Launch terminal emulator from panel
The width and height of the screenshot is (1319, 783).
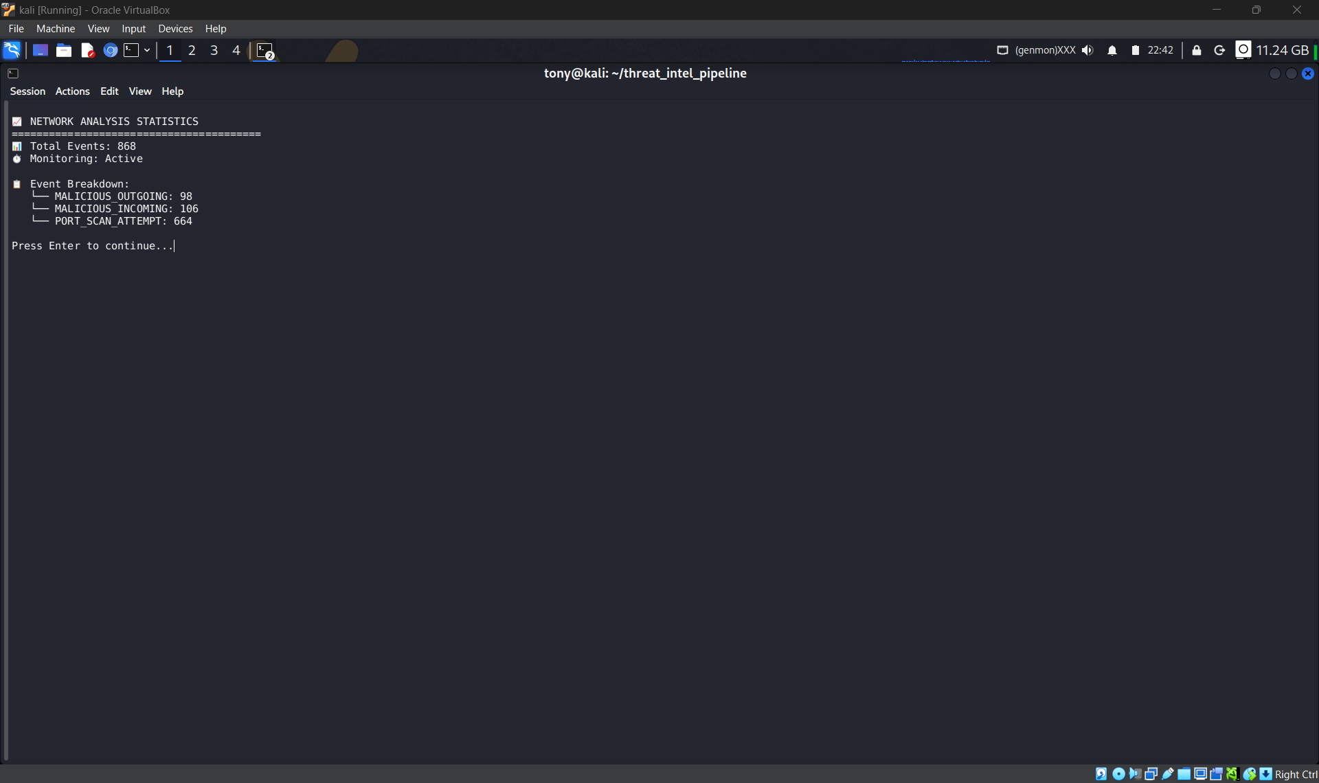[x=131, y=50]
